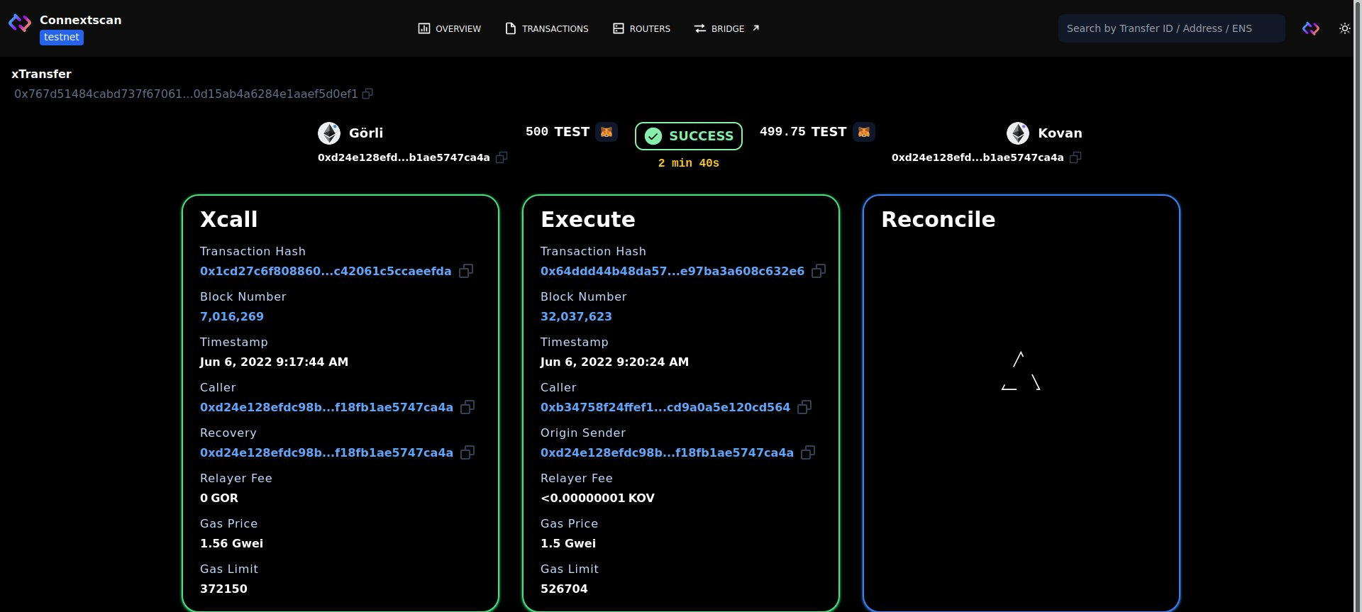Copy the Xcall transaction hash
Screen dimensions: 1362x612
[466, 271]
